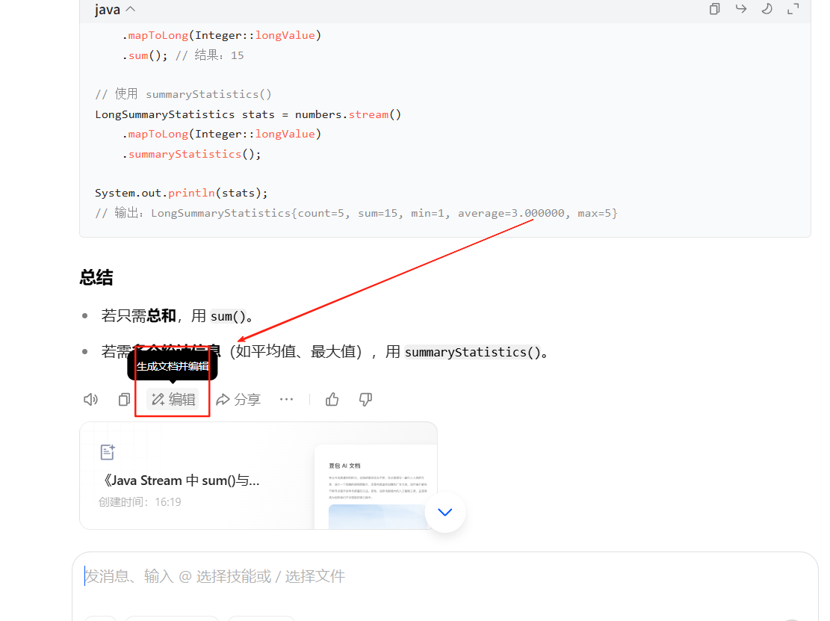Click the document icon on the card
The height and width of the screenshot is (621, 830).
click(108, 451)
